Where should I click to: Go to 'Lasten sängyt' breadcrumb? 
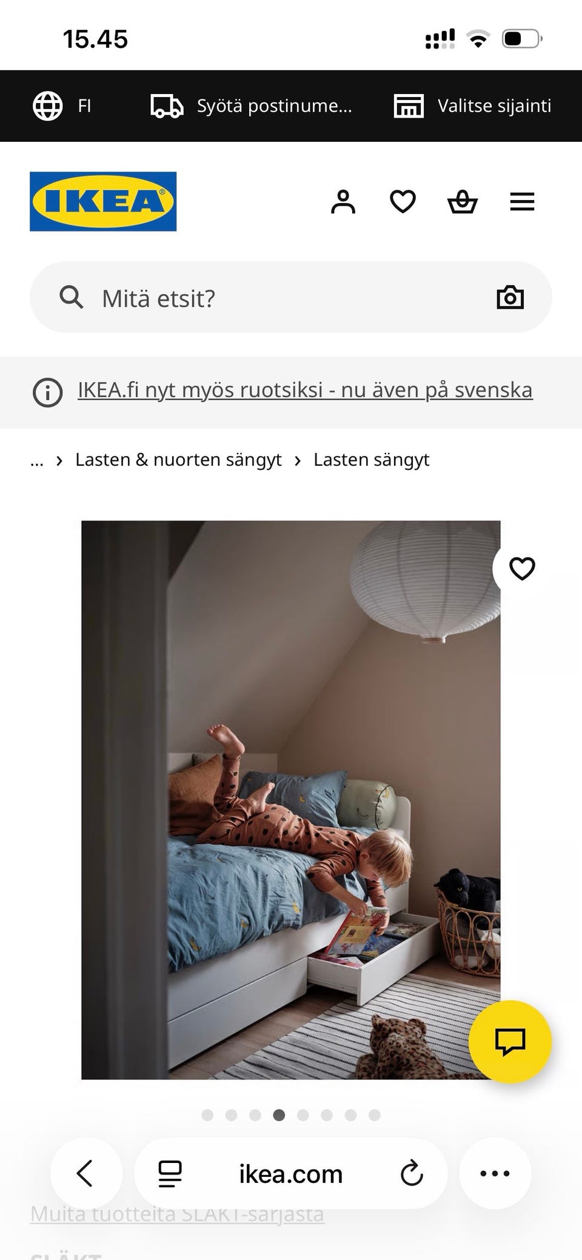point(371,460)
